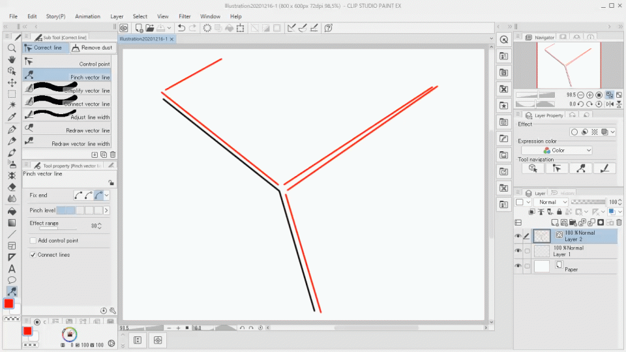Click the Control point tool navigation icon

coord(556,168)
